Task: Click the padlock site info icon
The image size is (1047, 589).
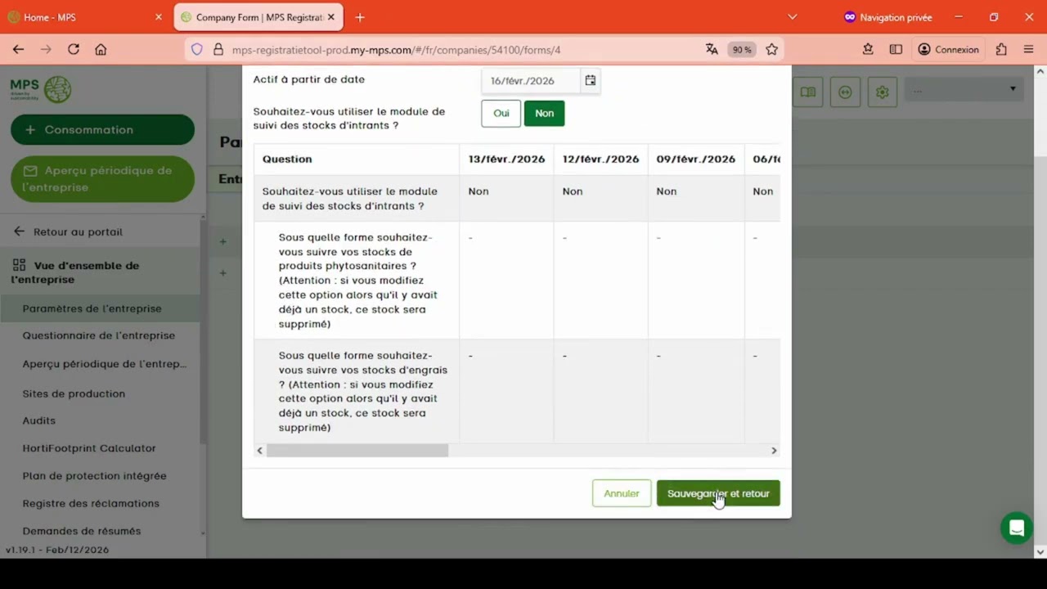Action: coord(218,49)
